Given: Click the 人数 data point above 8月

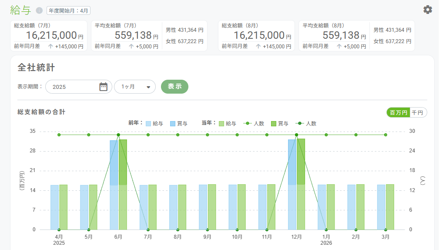Looking at the screenshot, I should point(178,135).
